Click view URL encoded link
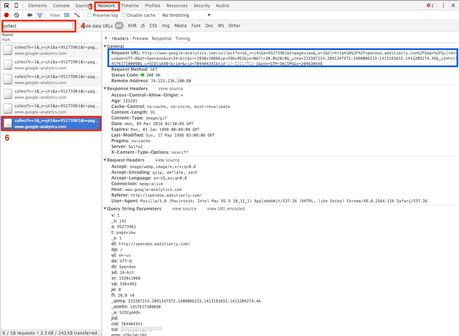 tap(226, 209)
